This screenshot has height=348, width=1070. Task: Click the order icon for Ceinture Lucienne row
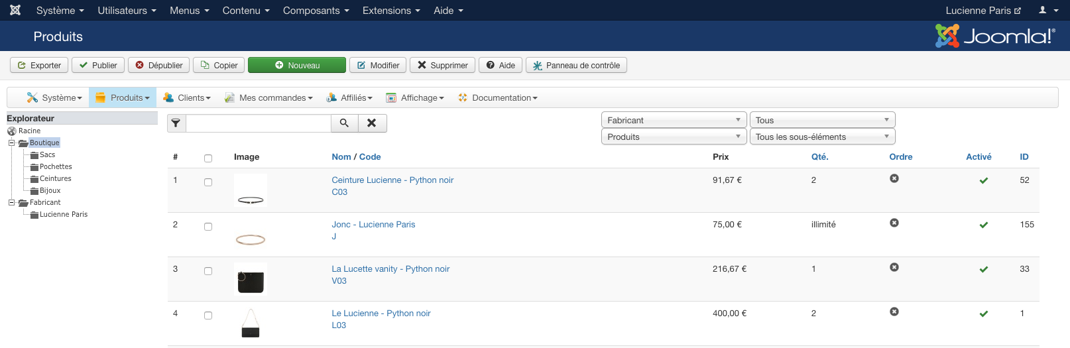894,179
